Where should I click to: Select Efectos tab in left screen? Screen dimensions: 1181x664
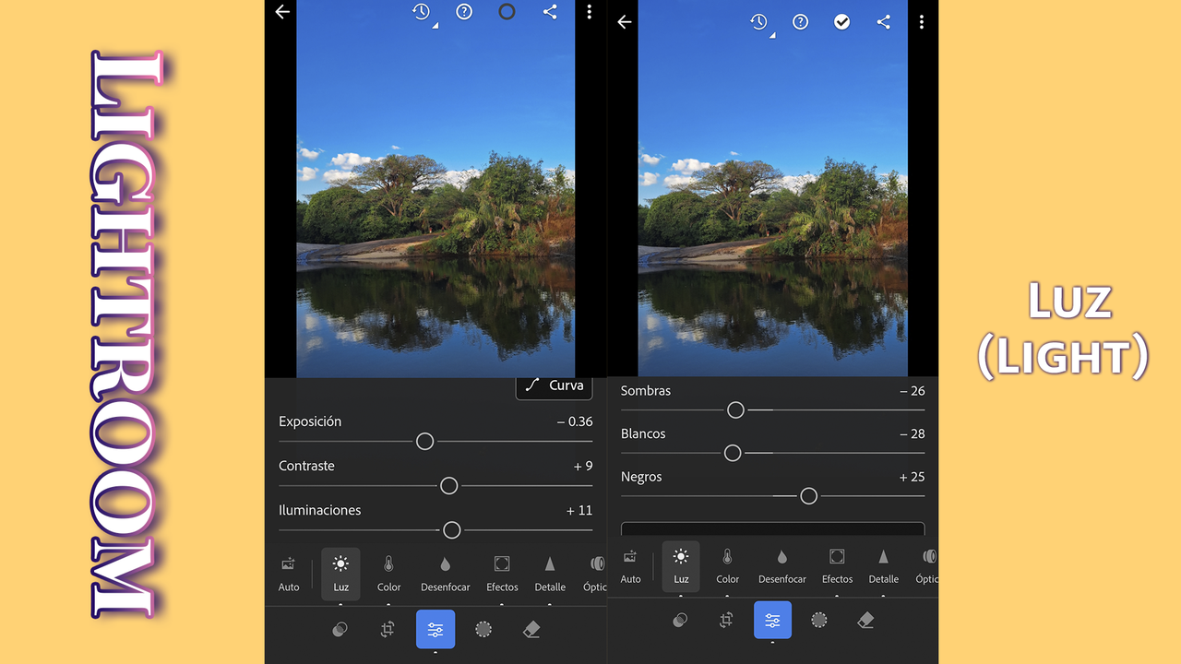(502, 574)
